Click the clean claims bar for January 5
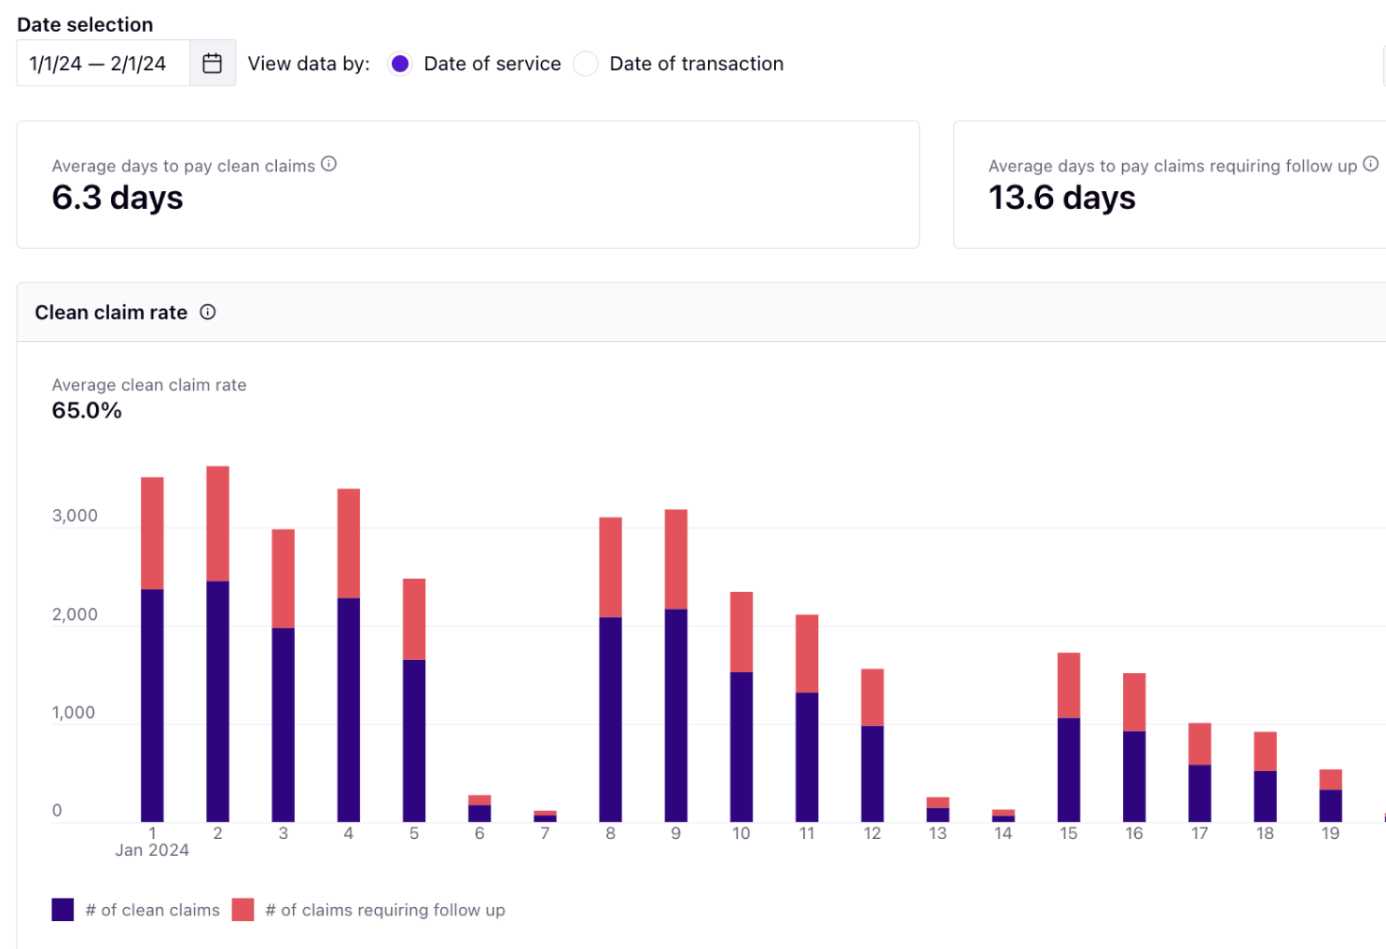This screenshot has height=949, width=1386. [414, 741]
